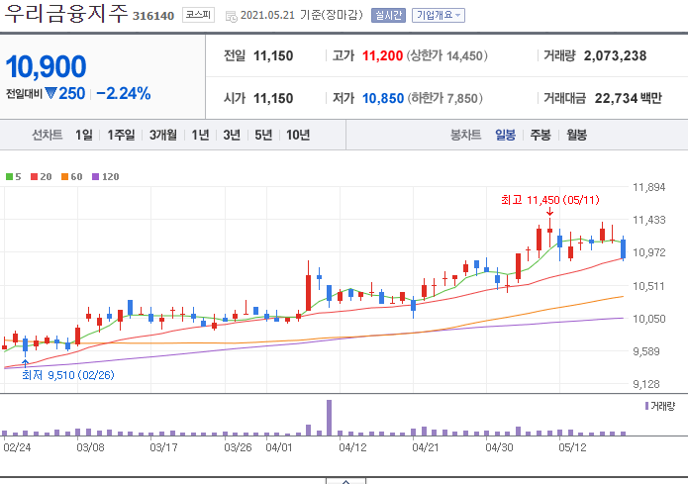
Task: Click the 코스피 market badge
Action: pos(198,16)
